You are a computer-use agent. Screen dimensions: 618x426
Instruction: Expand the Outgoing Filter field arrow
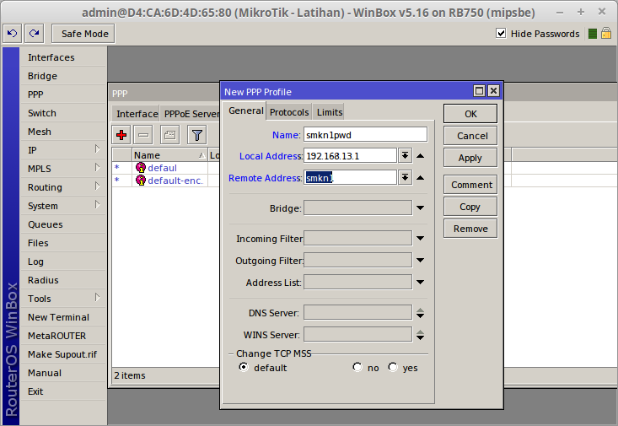click(x=420, y=261)
